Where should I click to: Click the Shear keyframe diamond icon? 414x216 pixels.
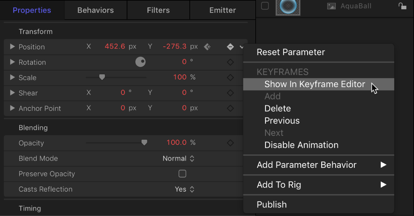[x=230, y=93]
